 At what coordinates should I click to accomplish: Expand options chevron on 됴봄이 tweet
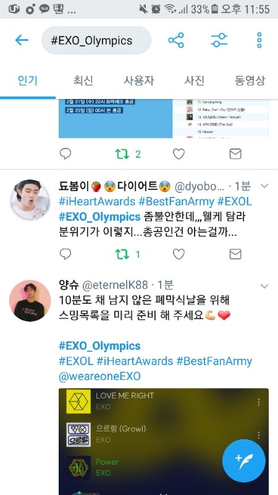click(264, 186)
